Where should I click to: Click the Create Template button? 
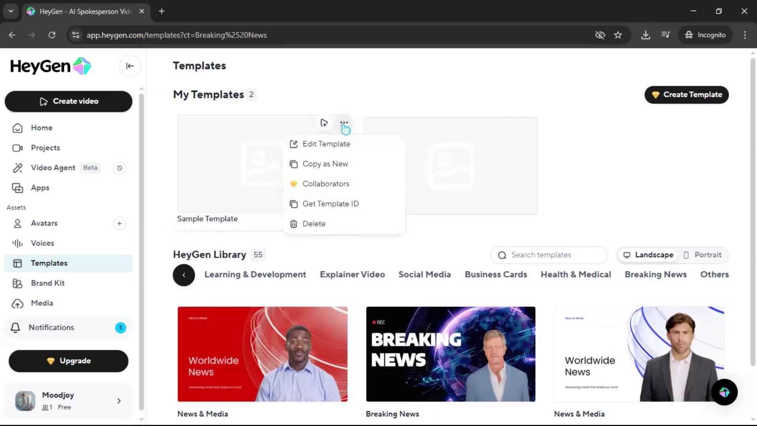686,95
